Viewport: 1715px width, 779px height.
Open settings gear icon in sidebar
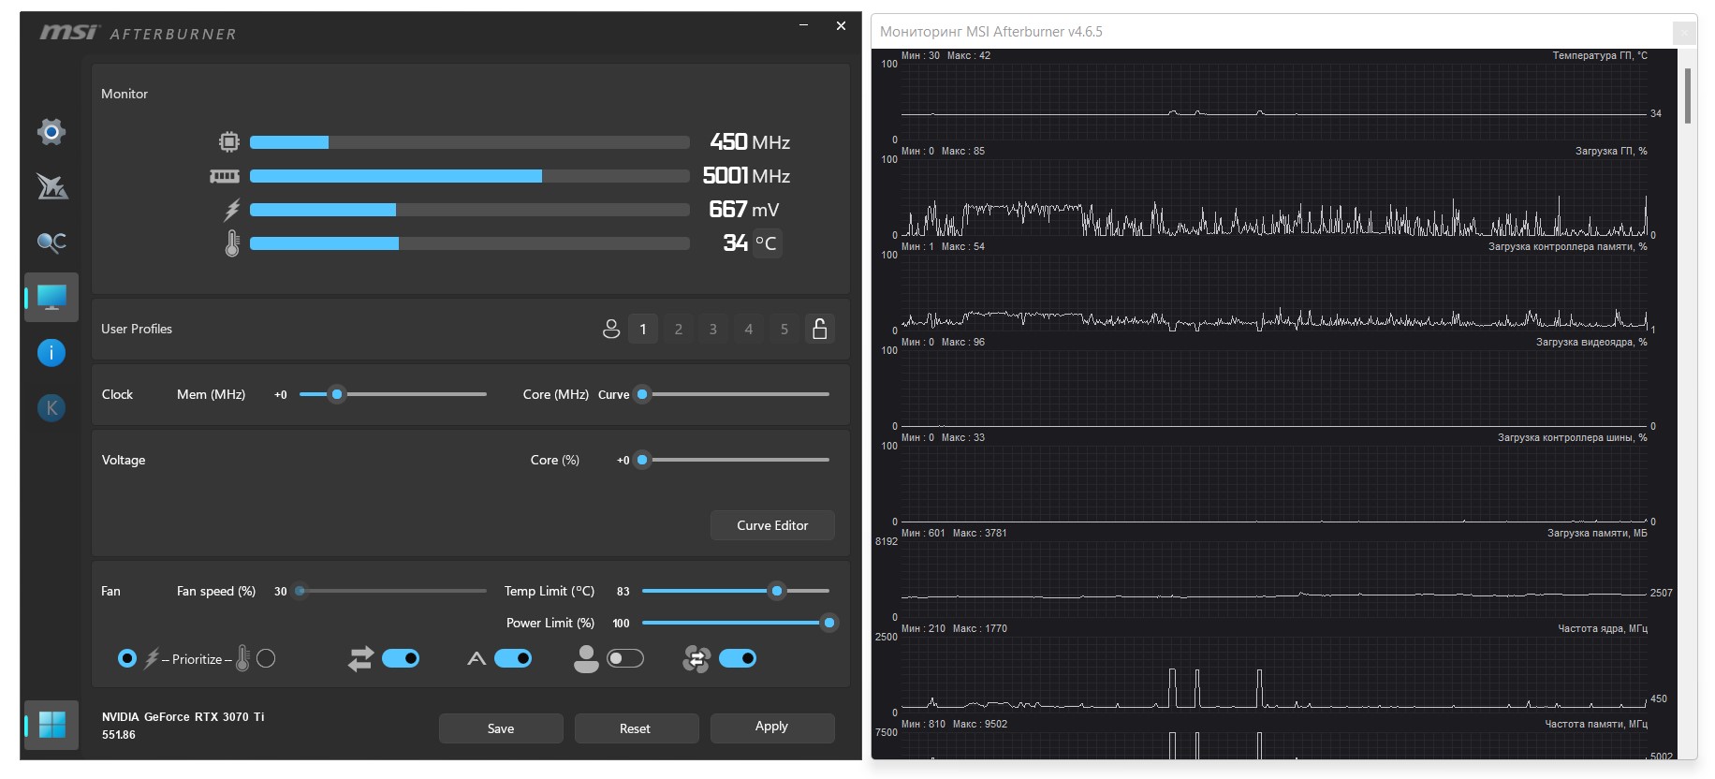pos(51,132)
